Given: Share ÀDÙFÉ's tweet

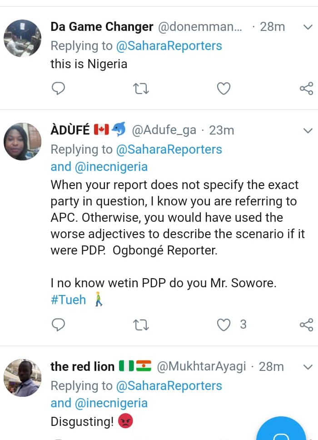Looking at the screenshot, I should point(307,325).
